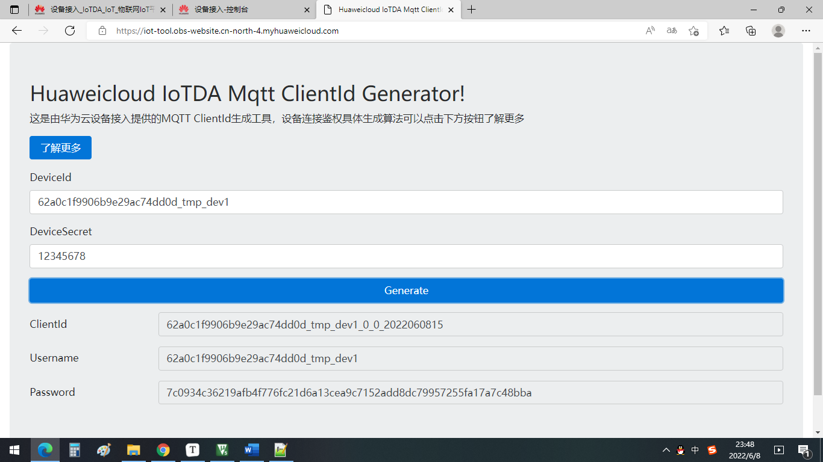823x462 pixels.
Task: Switch to the 设备接入_IoTDA_IoT tab
Action: [100, 10]
